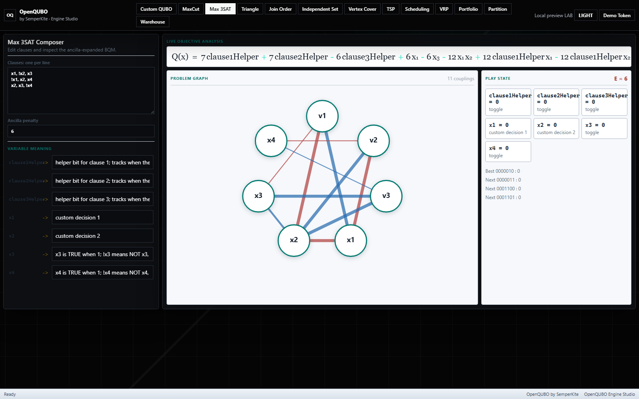Toggle x1 custom decision 1 card

508,128
